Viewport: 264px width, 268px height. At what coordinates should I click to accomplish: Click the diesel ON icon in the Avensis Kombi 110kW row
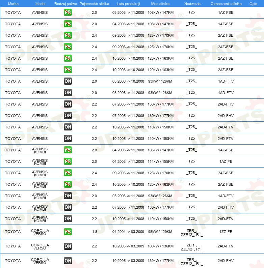coord(68,218)
